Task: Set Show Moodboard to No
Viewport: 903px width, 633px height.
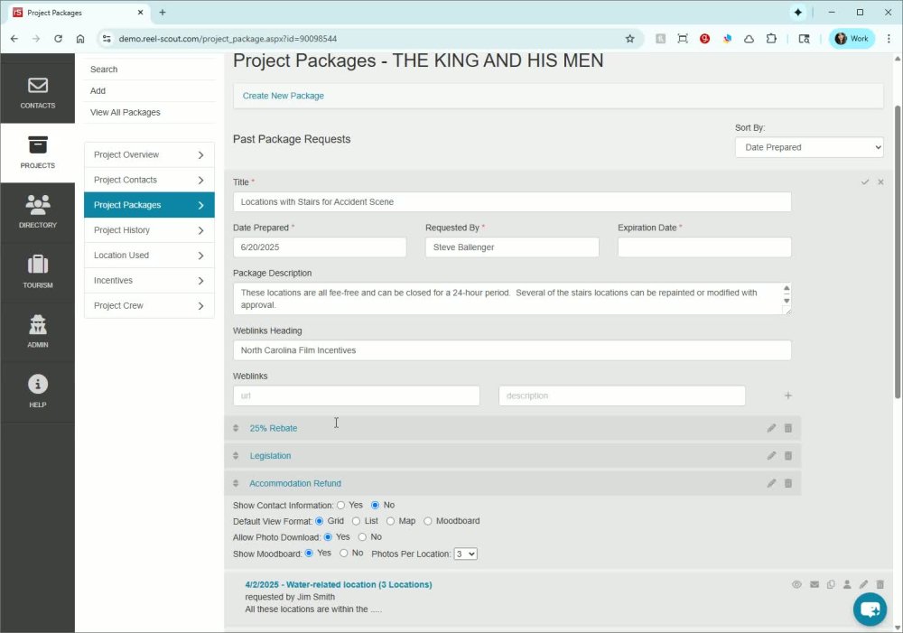Action: click(344, 553)
